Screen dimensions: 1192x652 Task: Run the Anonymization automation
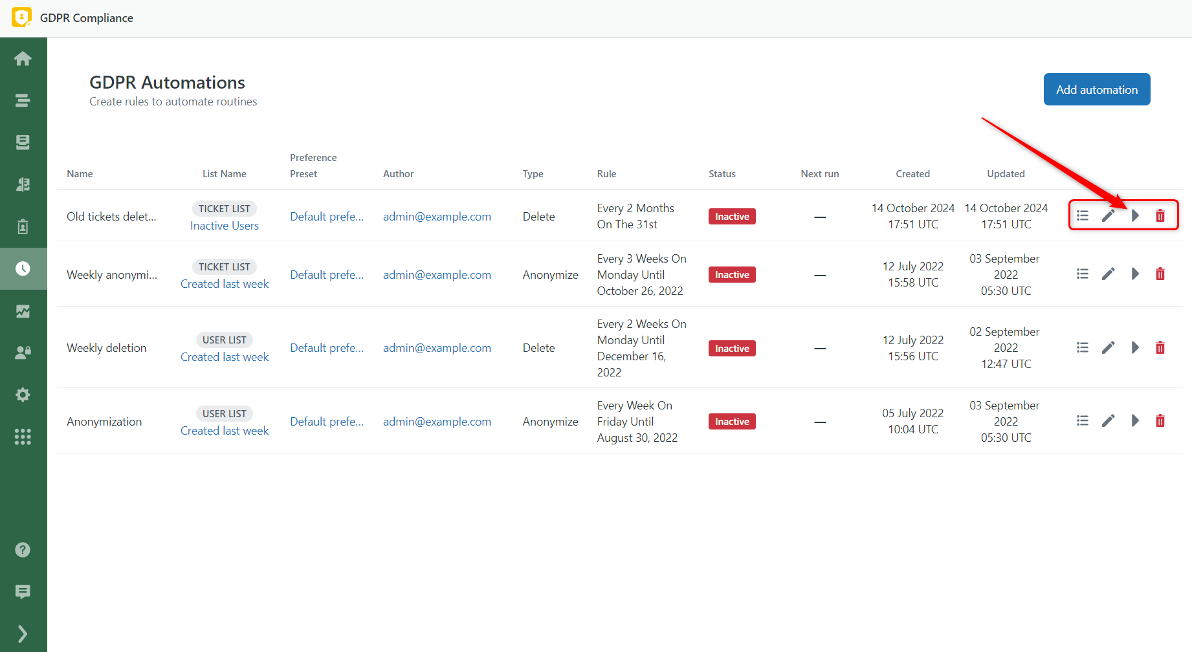[1135, 420]
